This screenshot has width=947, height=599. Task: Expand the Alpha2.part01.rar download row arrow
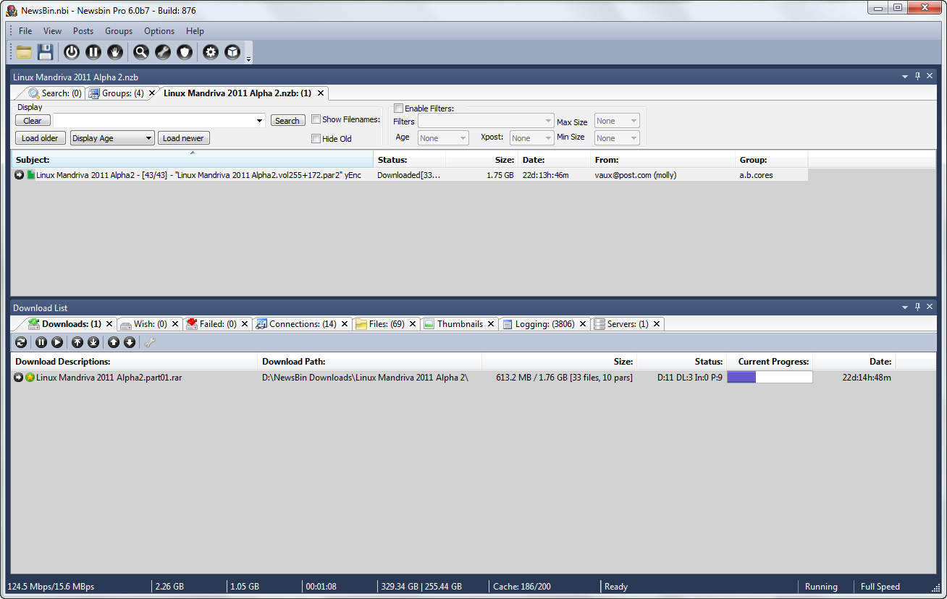pyautogui.click(x=19, y=378)
